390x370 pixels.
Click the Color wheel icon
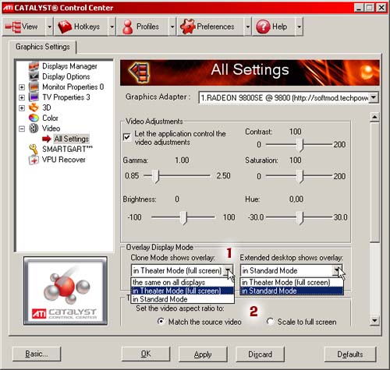(34, 118)
